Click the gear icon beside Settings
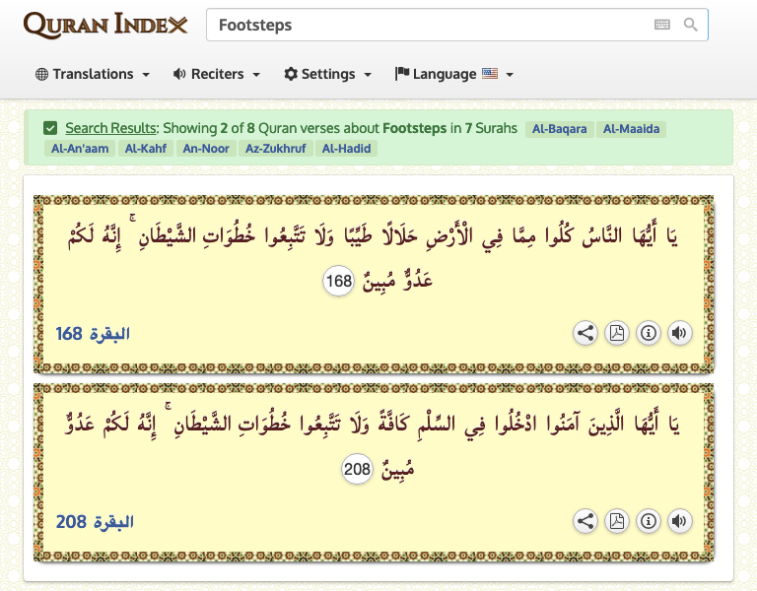 291,74
